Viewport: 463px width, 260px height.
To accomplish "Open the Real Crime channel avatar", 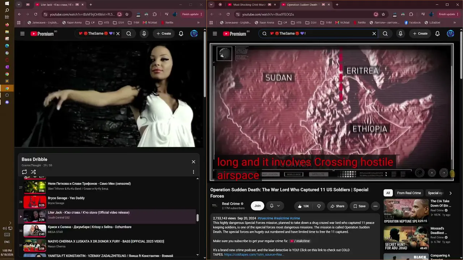I will pyautogui.click(x=215, y=205).
